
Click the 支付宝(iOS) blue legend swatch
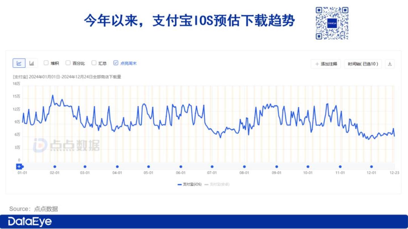(179, 184)
